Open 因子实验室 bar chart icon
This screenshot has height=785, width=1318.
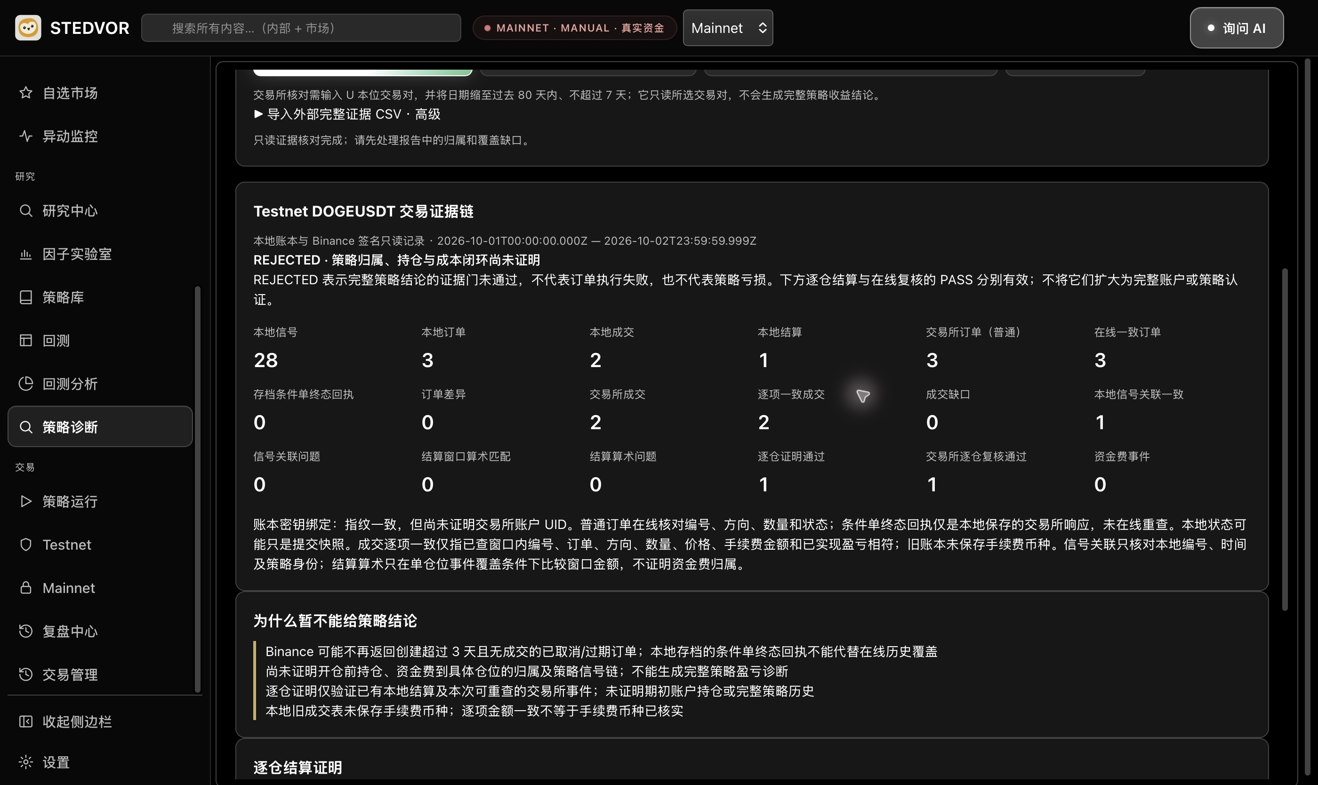(25, 254)
